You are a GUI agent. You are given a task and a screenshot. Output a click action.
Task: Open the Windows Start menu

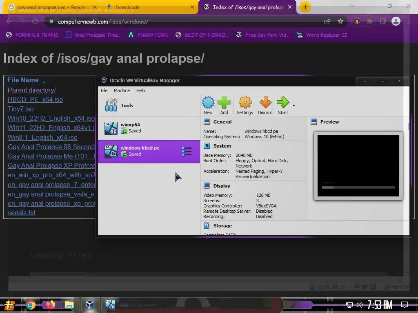(x=10, y=305)
